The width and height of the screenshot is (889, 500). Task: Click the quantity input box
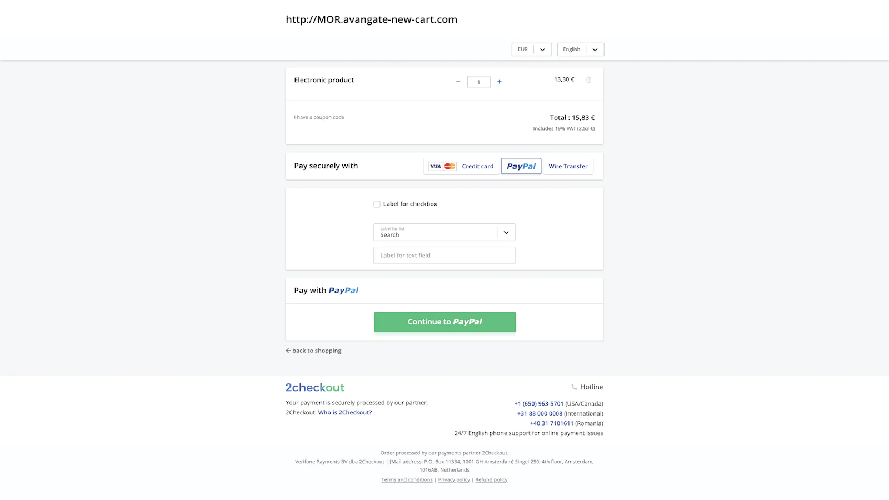tap(478, 82)
